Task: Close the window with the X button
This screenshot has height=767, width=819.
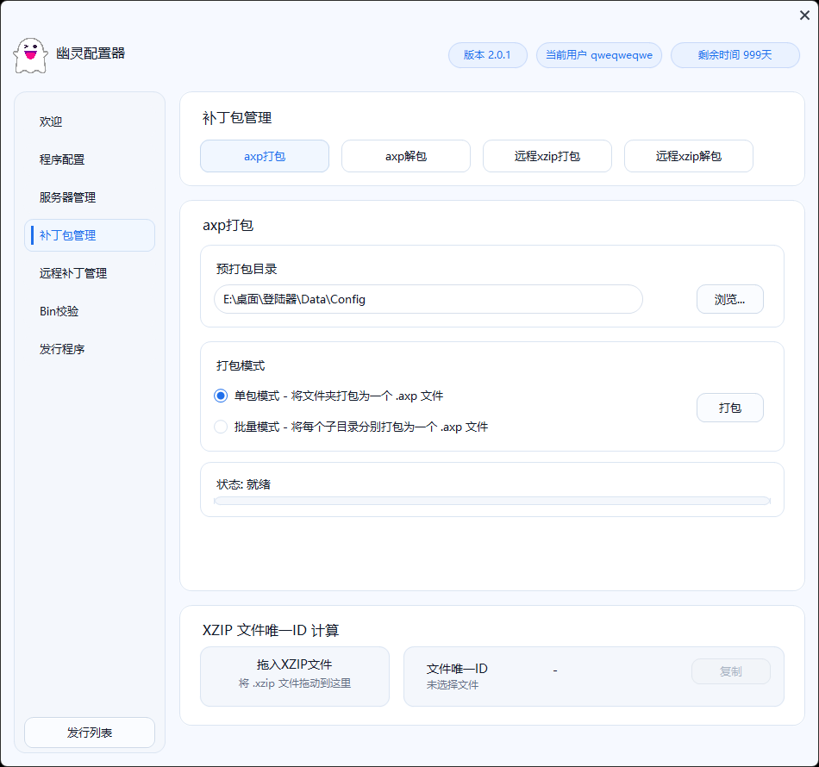Action: click(x=804, y=16)
